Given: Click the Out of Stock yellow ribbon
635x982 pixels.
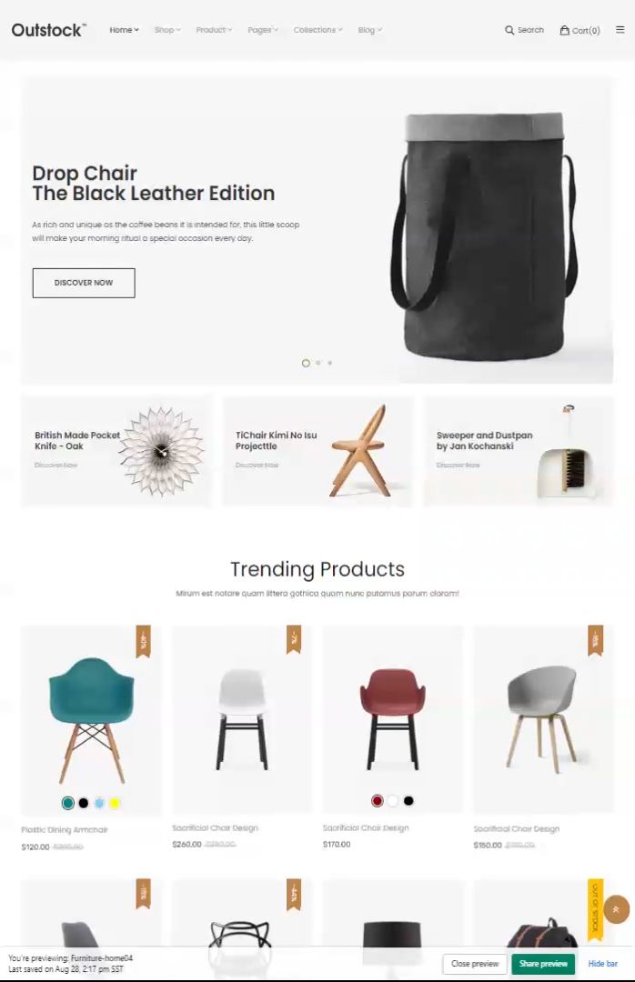Looking at the screenshot, I should (x=596, y=909).
